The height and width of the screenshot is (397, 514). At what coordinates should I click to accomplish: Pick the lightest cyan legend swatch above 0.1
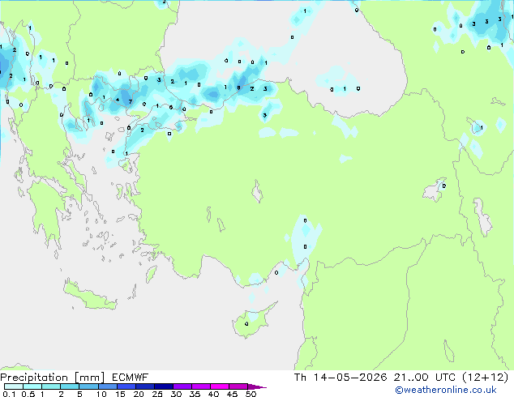coord(14,386)
